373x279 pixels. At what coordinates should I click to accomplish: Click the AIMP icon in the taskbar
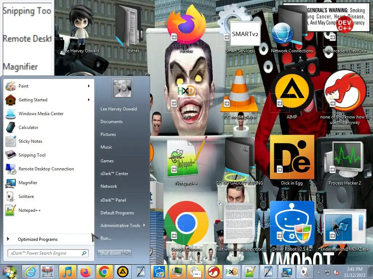coord(122,272)
